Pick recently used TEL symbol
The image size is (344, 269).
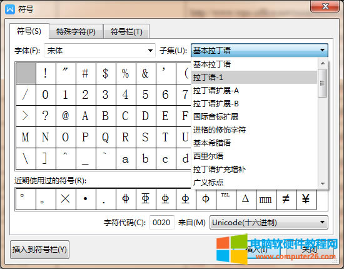(x=226, y=199)
